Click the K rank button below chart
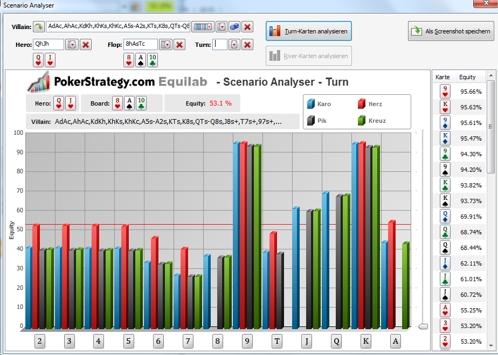 click(x=366, y=342)
